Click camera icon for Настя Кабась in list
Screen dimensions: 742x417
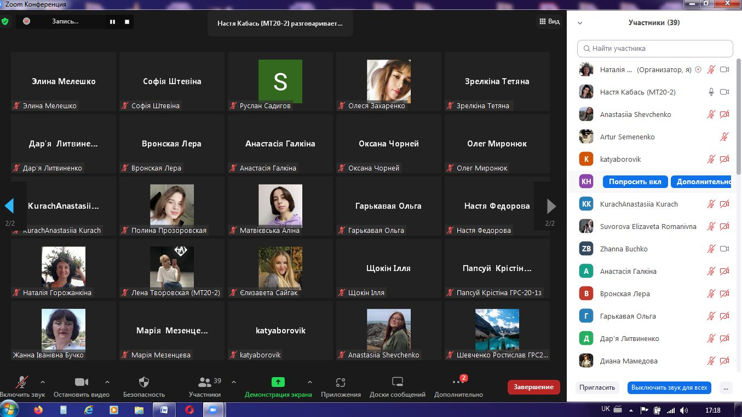click(x=724, y=92)
